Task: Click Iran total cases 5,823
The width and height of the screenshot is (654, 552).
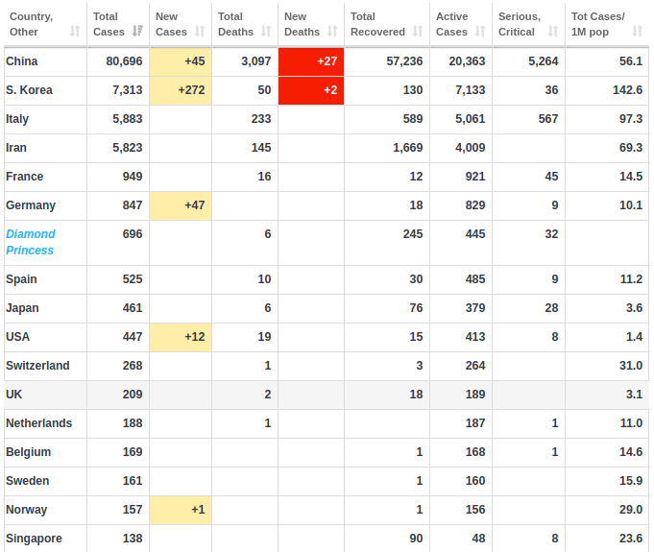Action: point(127,148)
